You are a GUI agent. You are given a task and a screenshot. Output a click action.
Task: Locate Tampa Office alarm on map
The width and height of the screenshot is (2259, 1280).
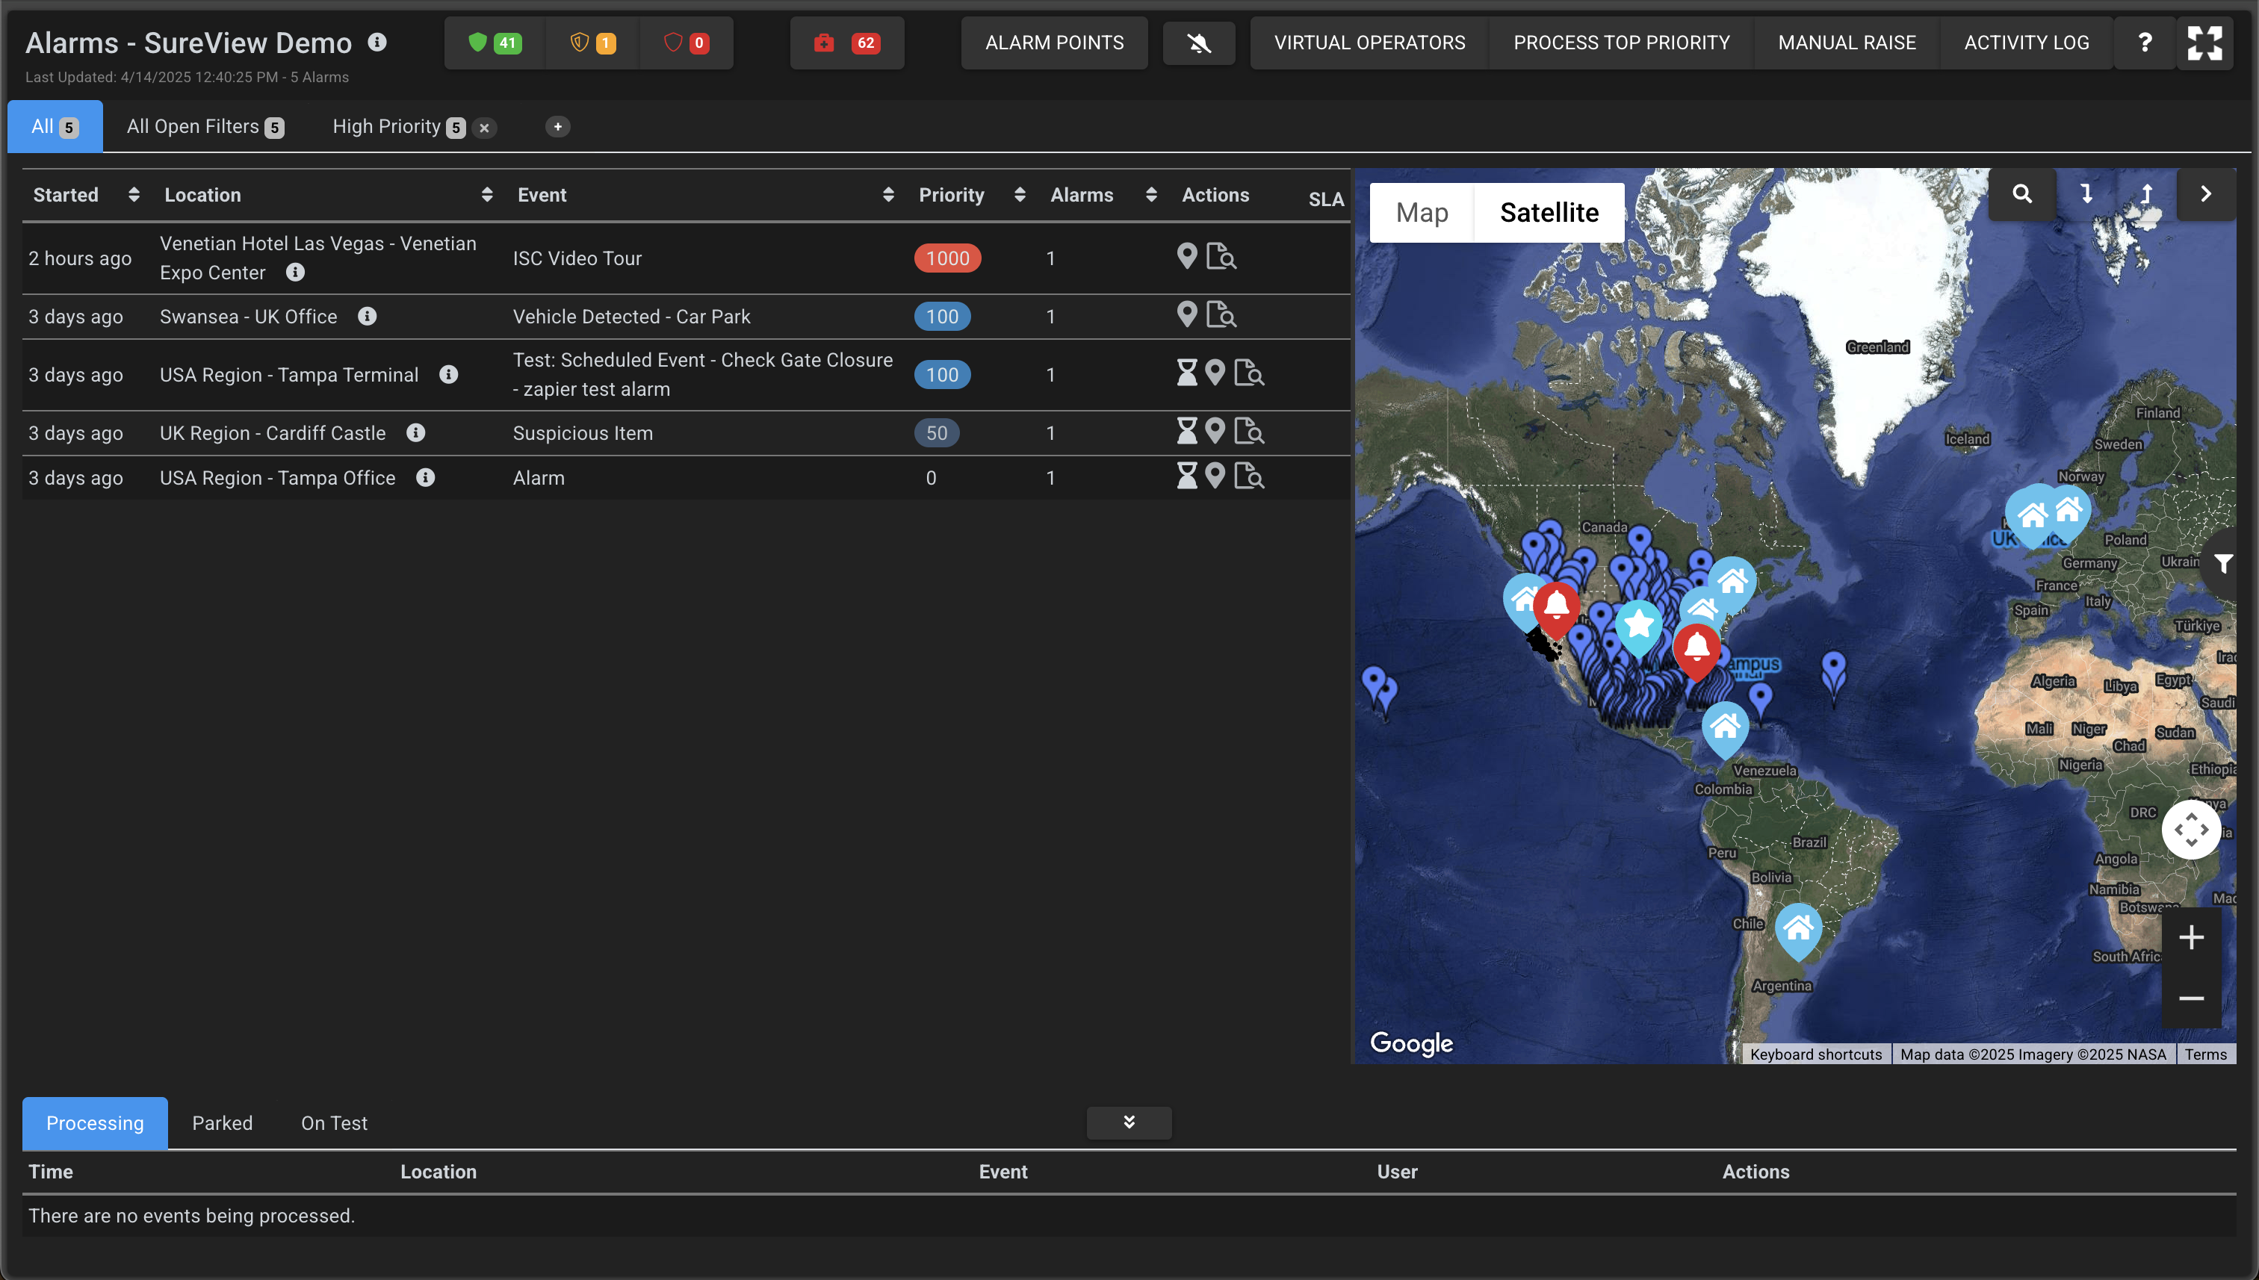[1215, 476]
